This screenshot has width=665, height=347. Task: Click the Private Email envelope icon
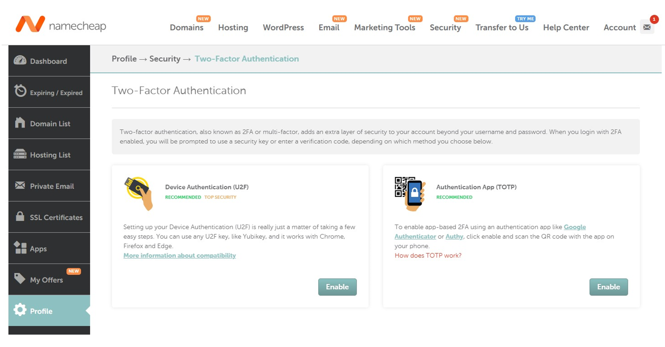(20, 185)
